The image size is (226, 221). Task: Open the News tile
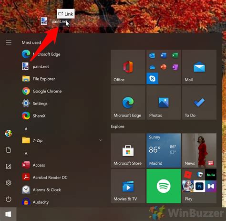pyautogui.click(x=199, y=150)
